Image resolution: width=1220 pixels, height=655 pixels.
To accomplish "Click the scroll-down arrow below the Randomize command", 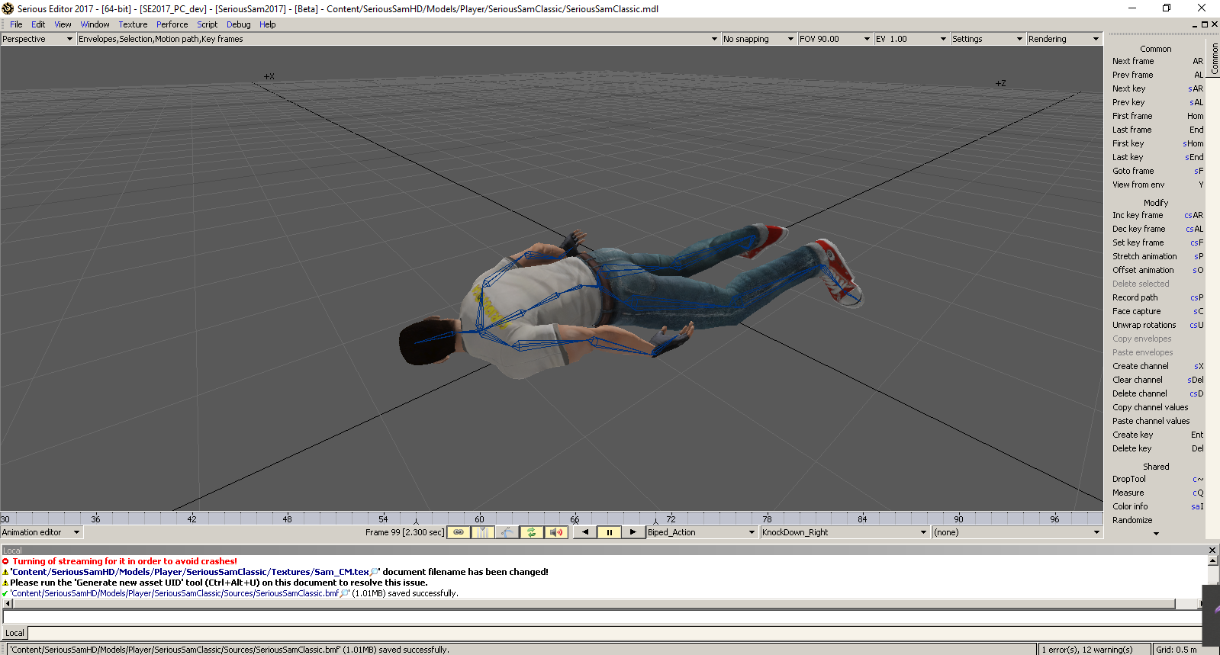I will 1156,534.
